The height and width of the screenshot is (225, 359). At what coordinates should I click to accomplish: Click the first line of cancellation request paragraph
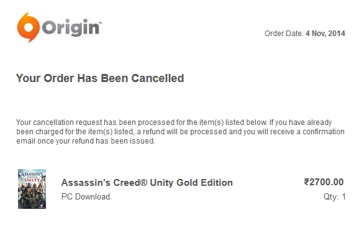[x=174, y=122]
